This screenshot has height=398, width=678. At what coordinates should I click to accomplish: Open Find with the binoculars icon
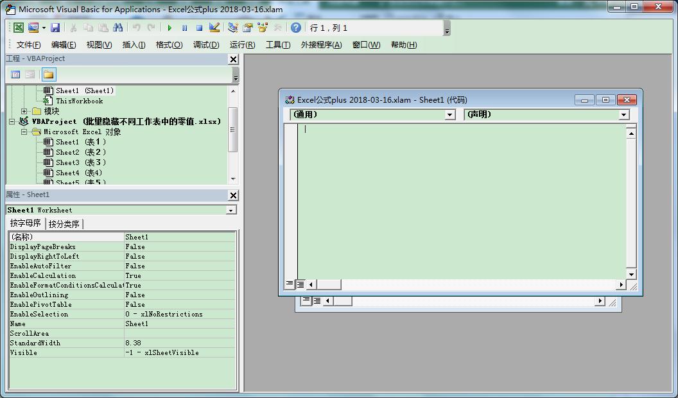[117, 28]
